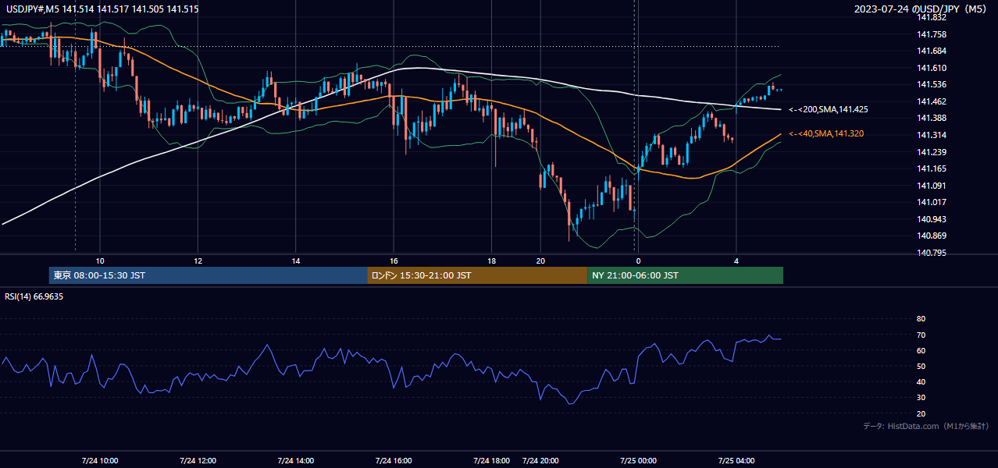Click the 141.017 price axis label
Screen dimensions: 998x468
click(x=932, y=202)
